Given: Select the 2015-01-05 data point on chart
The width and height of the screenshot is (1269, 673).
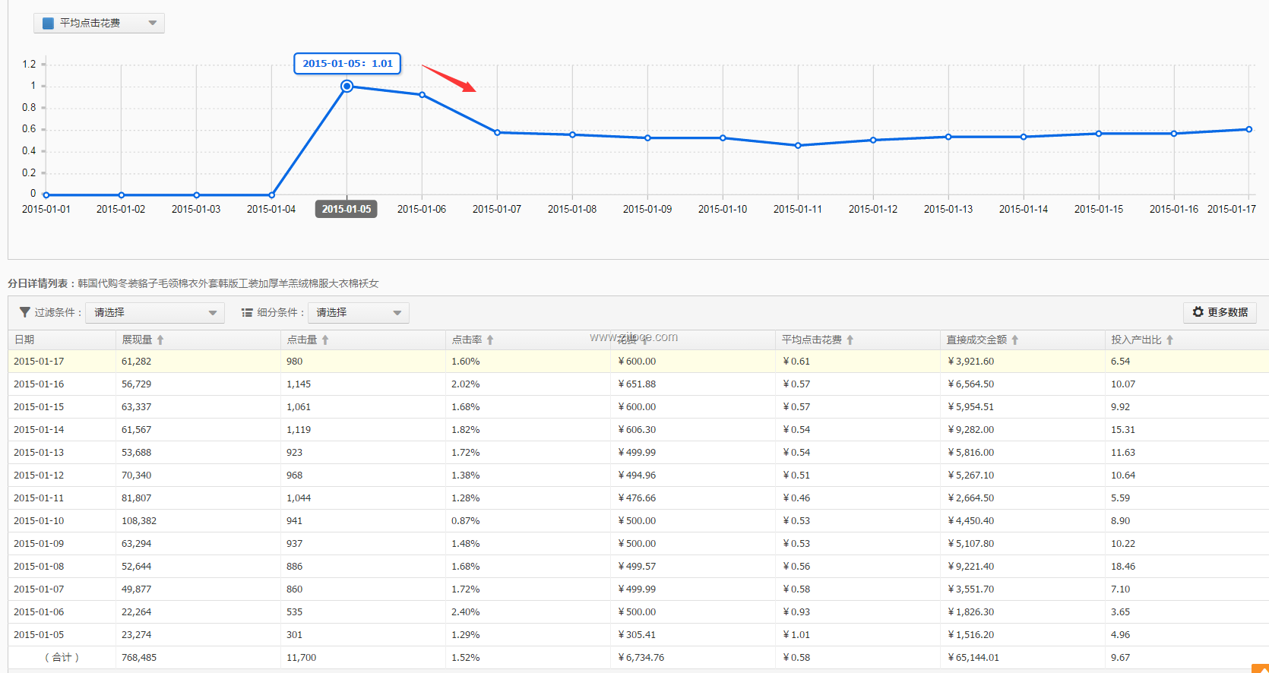Looking at the screenshot, I should 347,87.
